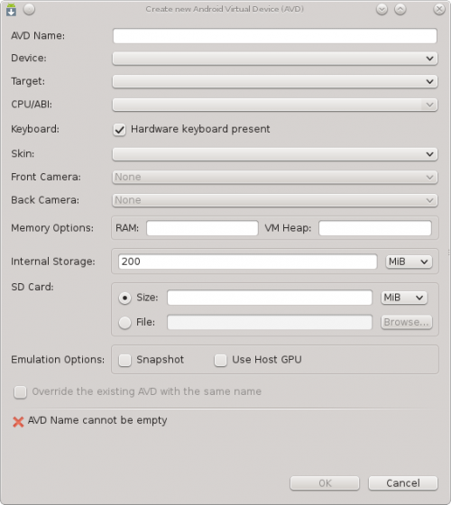
Task: Close the Create new AVD dialog
Action: click(x=439, y=9)
